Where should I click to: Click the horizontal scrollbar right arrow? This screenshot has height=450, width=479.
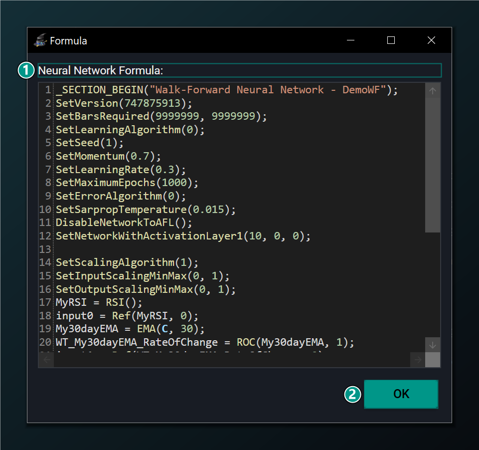point(418,360)
